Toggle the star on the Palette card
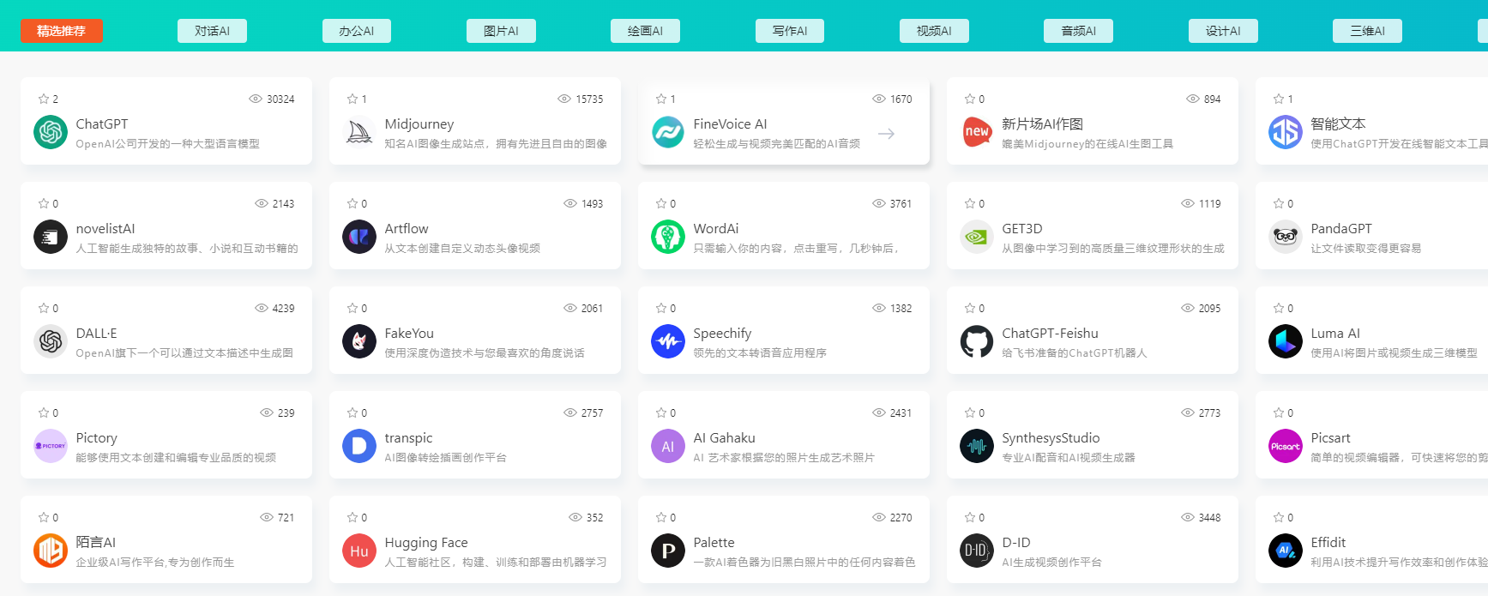 click(x=660, y=517)
